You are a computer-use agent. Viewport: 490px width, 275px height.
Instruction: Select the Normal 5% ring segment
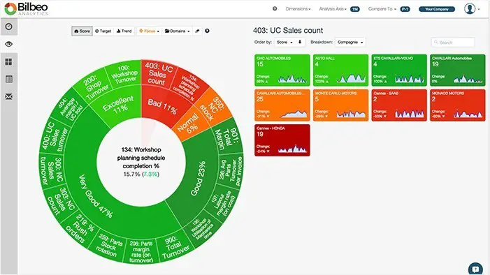click(x=189, y=123)
